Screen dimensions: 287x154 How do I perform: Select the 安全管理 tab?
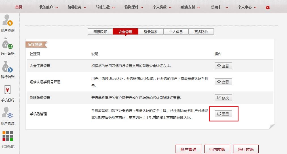pos(125,32)
